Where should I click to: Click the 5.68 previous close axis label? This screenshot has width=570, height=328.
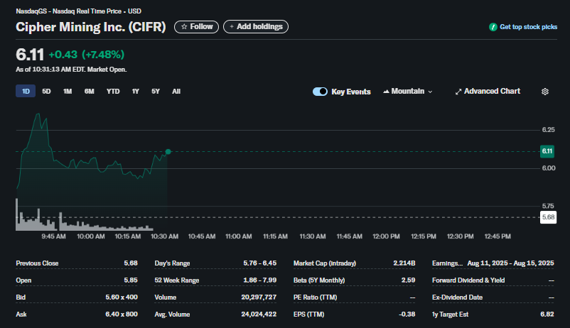tap(548, 217)
